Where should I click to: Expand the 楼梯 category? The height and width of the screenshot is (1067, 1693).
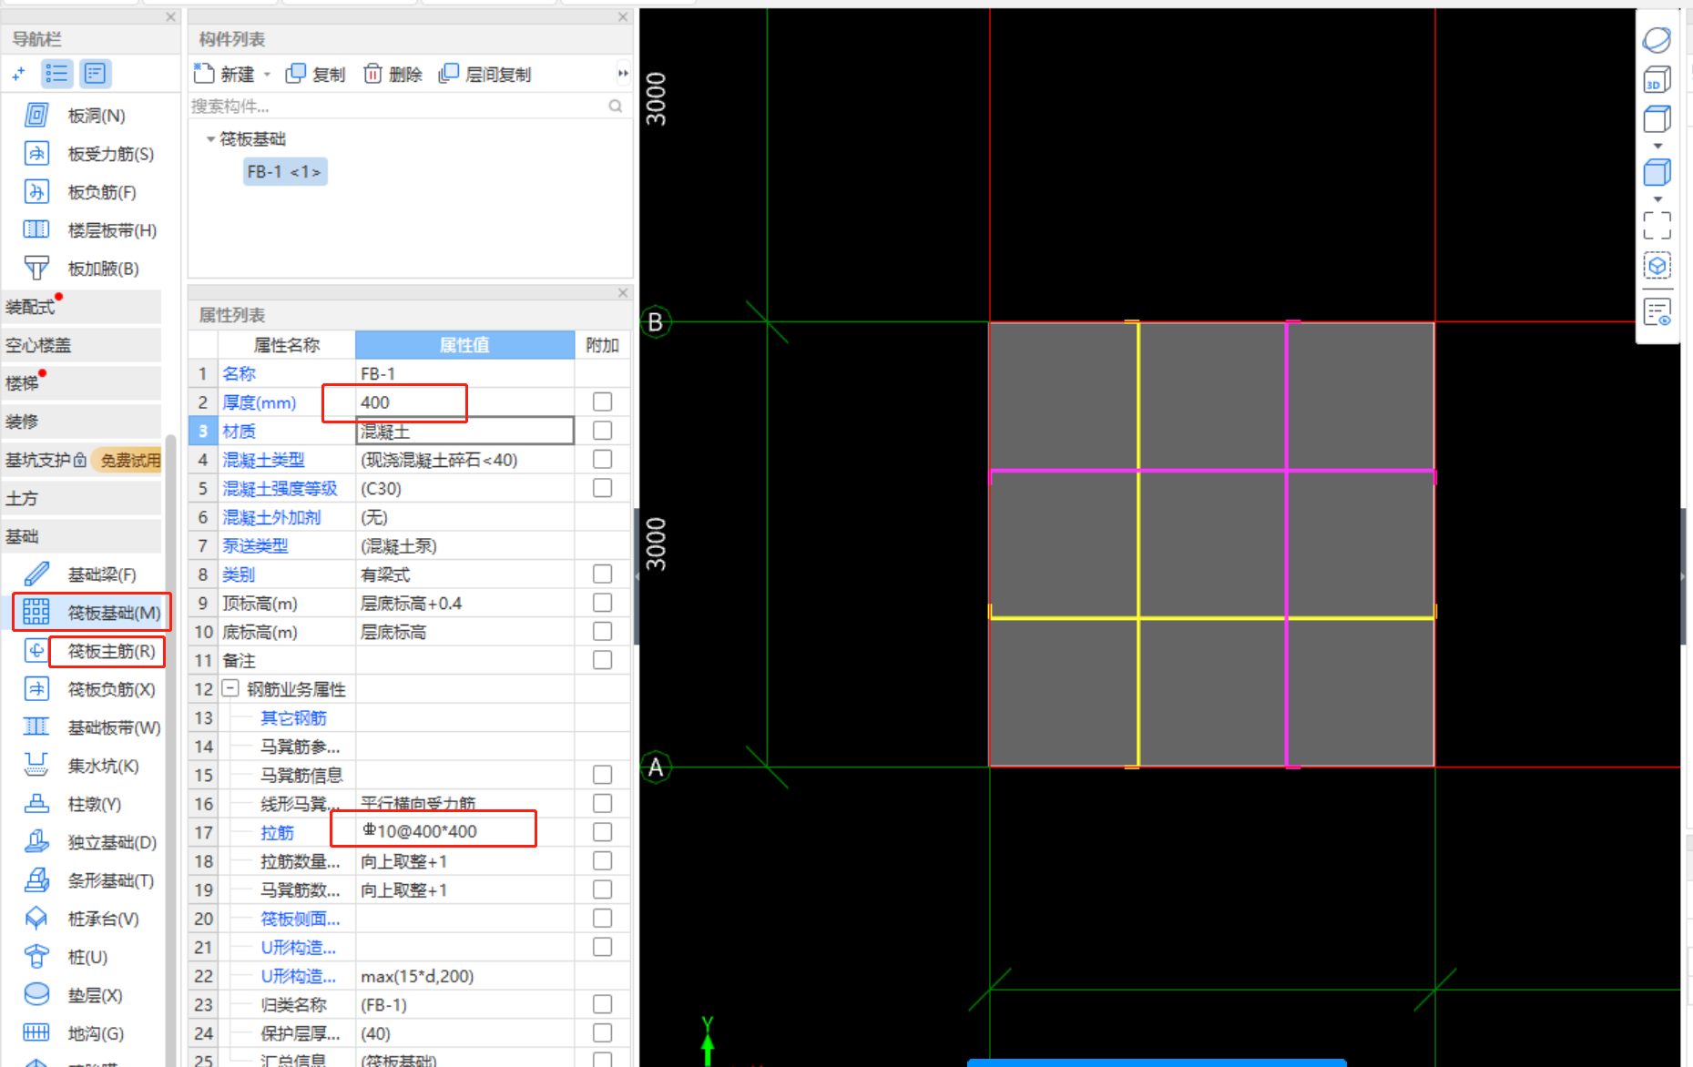click(80, 383)
